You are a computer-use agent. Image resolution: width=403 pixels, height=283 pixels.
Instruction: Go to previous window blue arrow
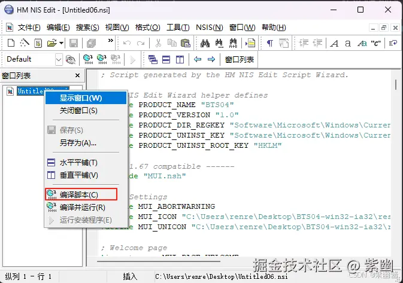click(198, 59)
